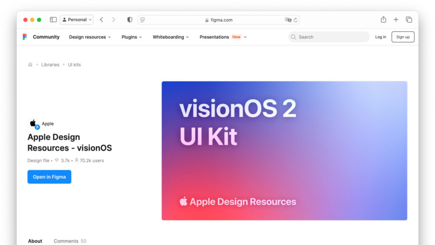Open the Personal profile dropdown in Safari

[76, 20]
